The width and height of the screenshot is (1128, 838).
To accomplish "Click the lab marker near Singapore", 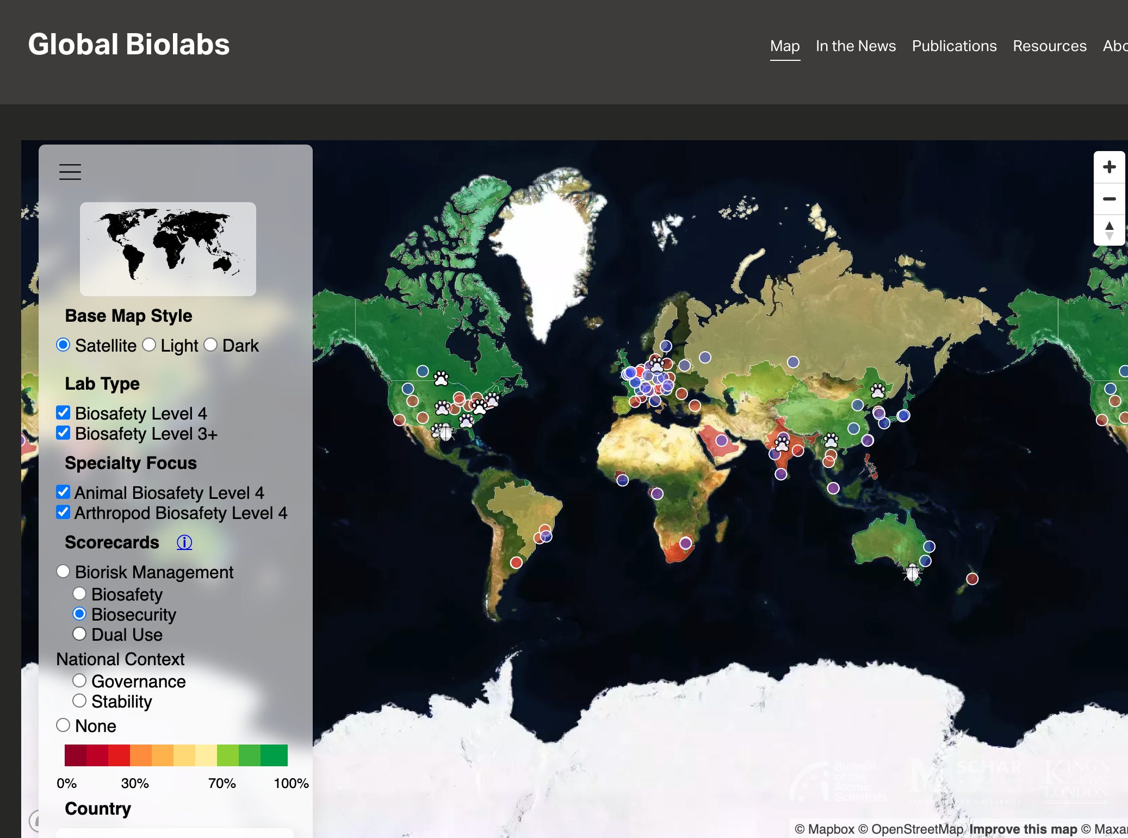I will [833, 488].
